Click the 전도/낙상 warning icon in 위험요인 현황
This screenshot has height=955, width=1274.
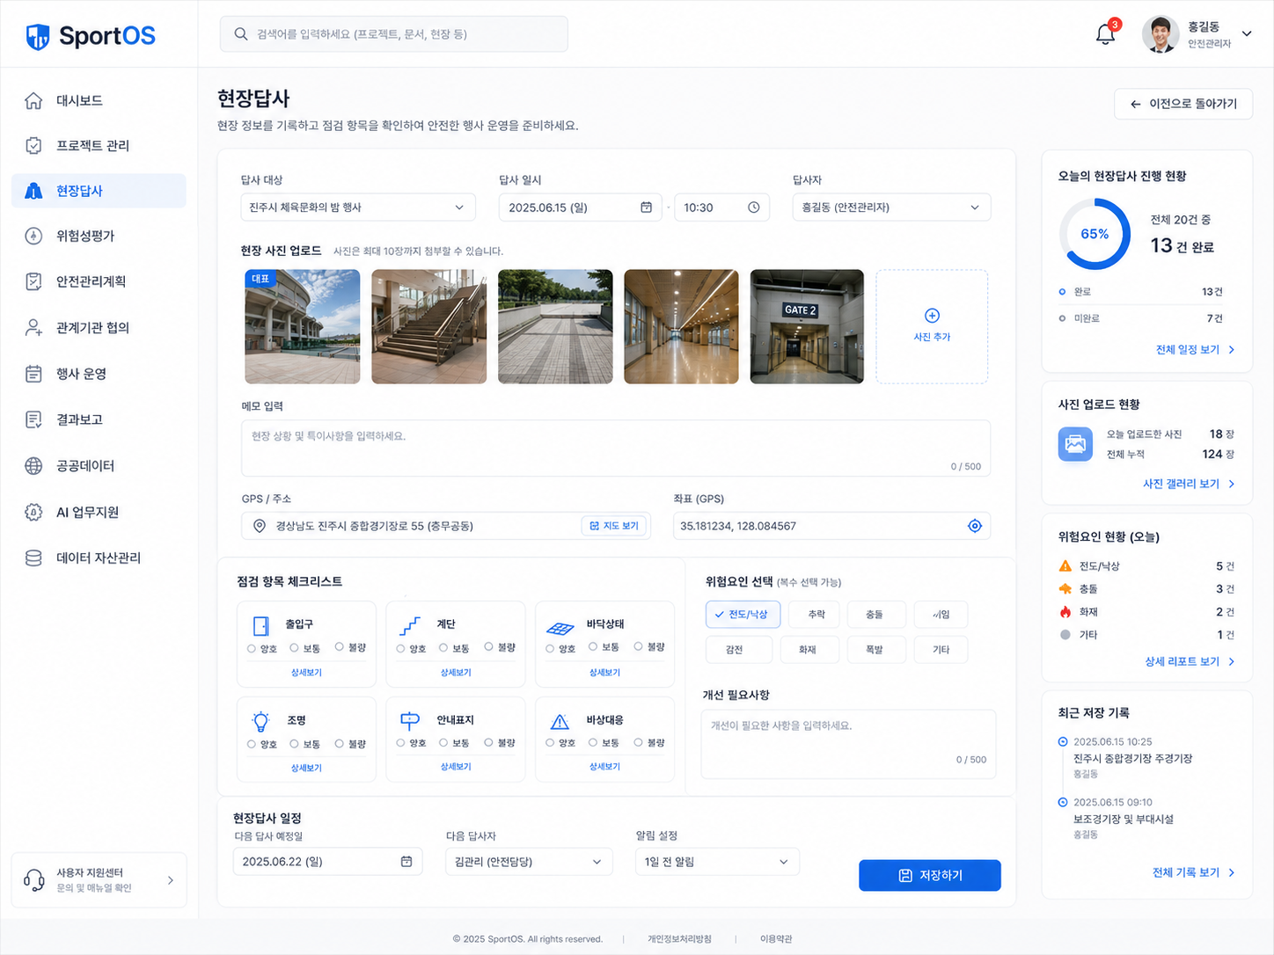[1065, 566]
